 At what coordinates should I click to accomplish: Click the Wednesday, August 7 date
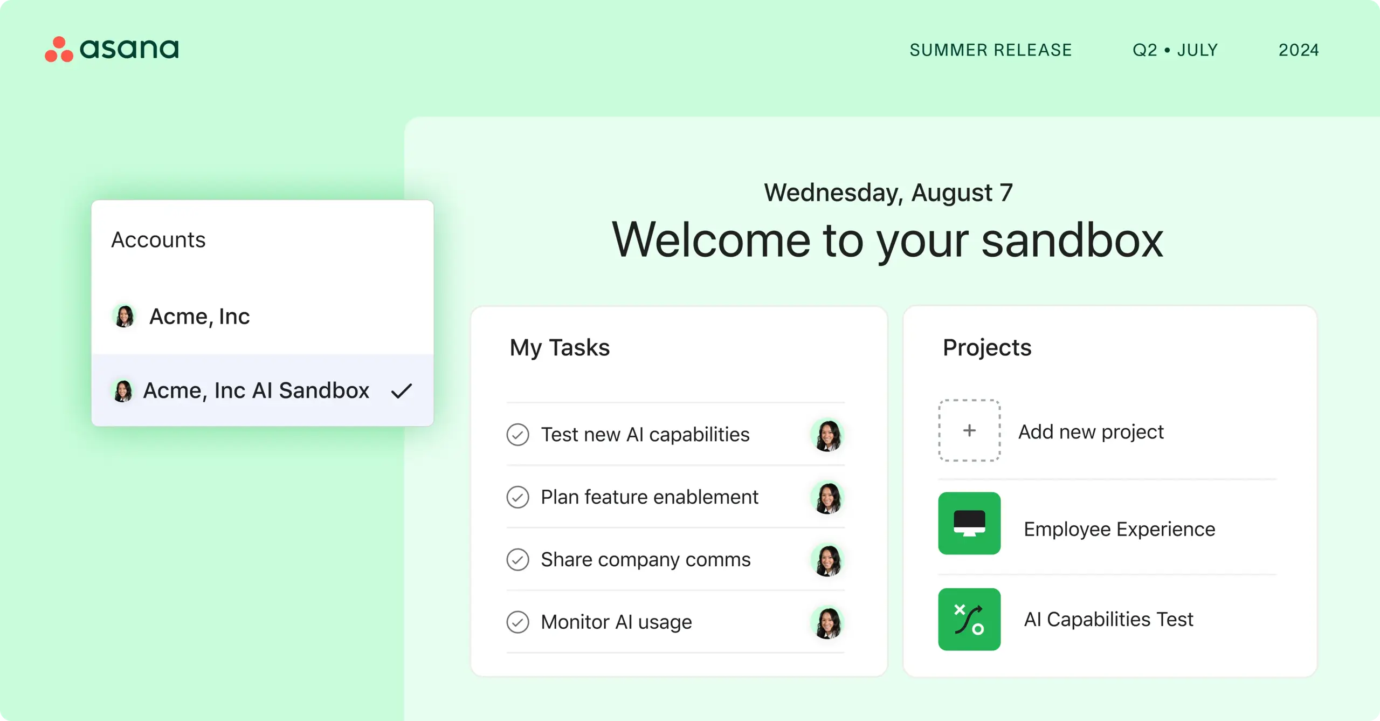click(888, 193)
